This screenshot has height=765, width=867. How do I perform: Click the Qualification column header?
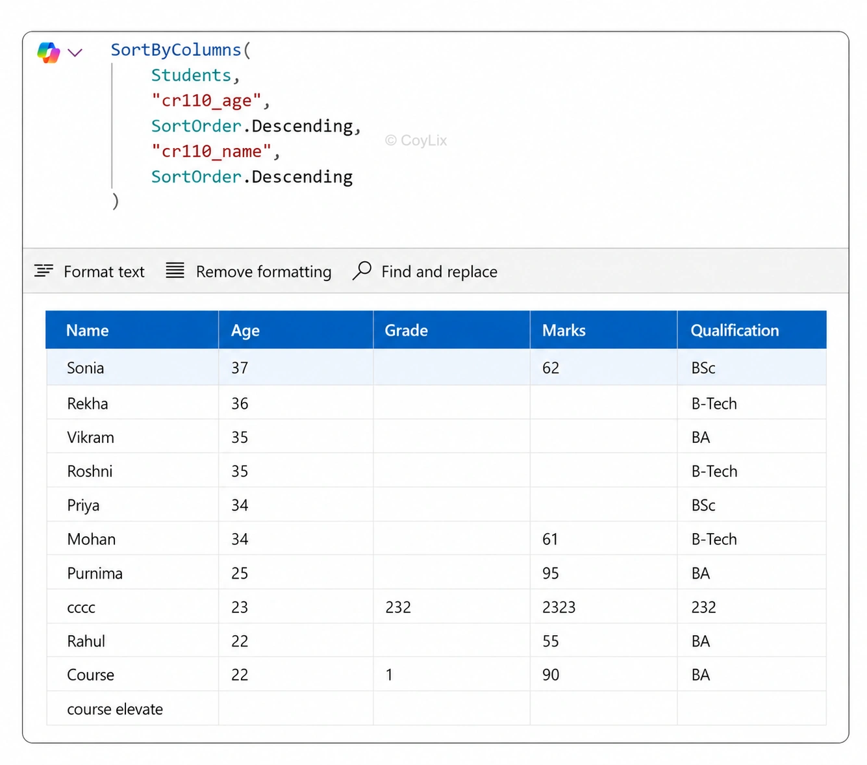click(752, 330)
